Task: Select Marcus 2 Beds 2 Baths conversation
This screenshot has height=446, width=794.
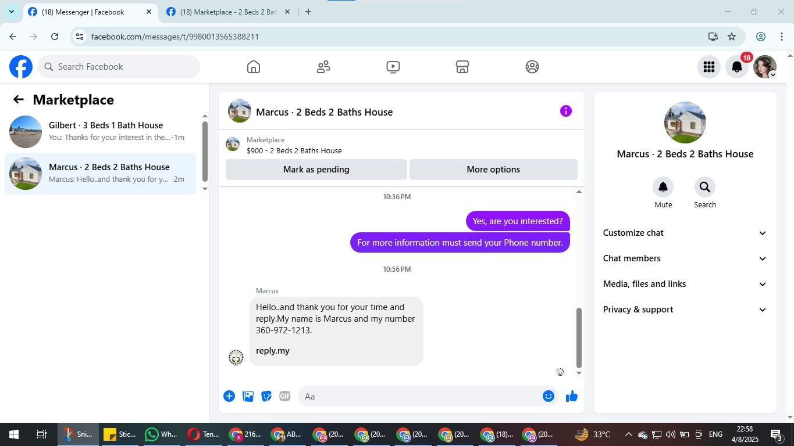Action: point(100,174)
